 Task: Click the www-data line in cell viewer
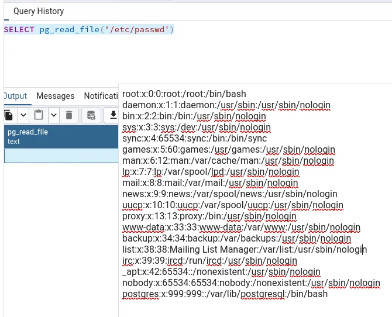click(241, 227)
